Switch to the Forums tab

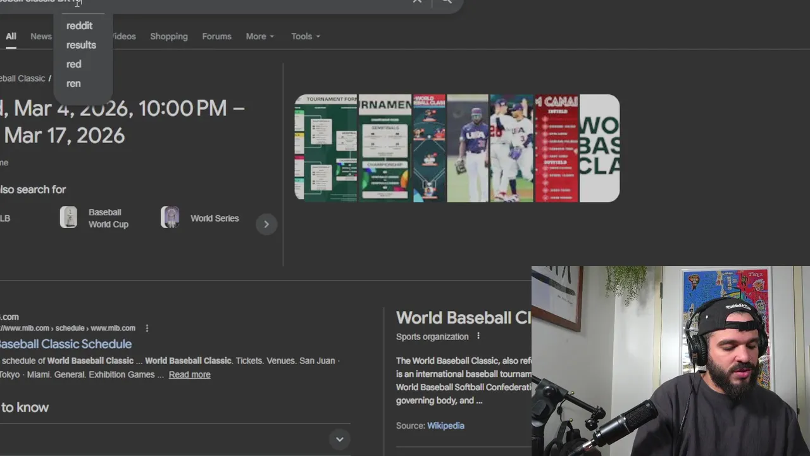(216, 36)
